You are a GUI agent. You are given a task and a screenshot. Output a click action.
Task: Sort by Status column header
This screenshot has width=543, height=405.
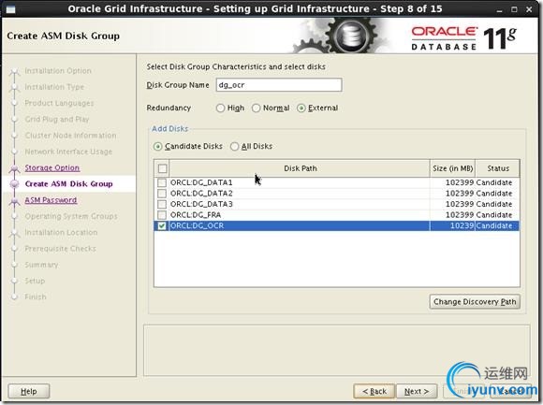coord(498,168)
